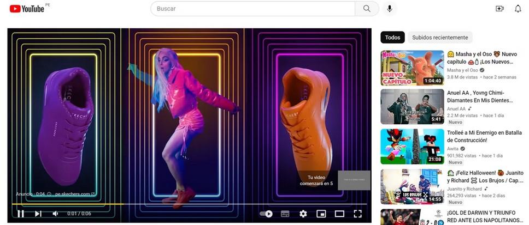This screenshot has height=225, width=529.
Task: Click '3.8 M de vistas' text
Action: pos(462,77)
